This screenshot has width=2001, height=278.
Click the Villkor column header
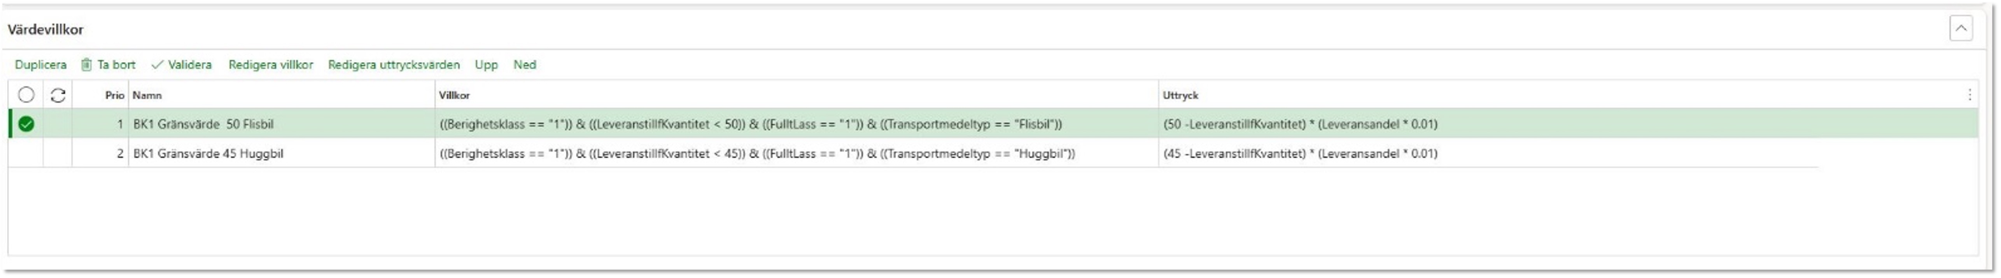click(454, 95)
